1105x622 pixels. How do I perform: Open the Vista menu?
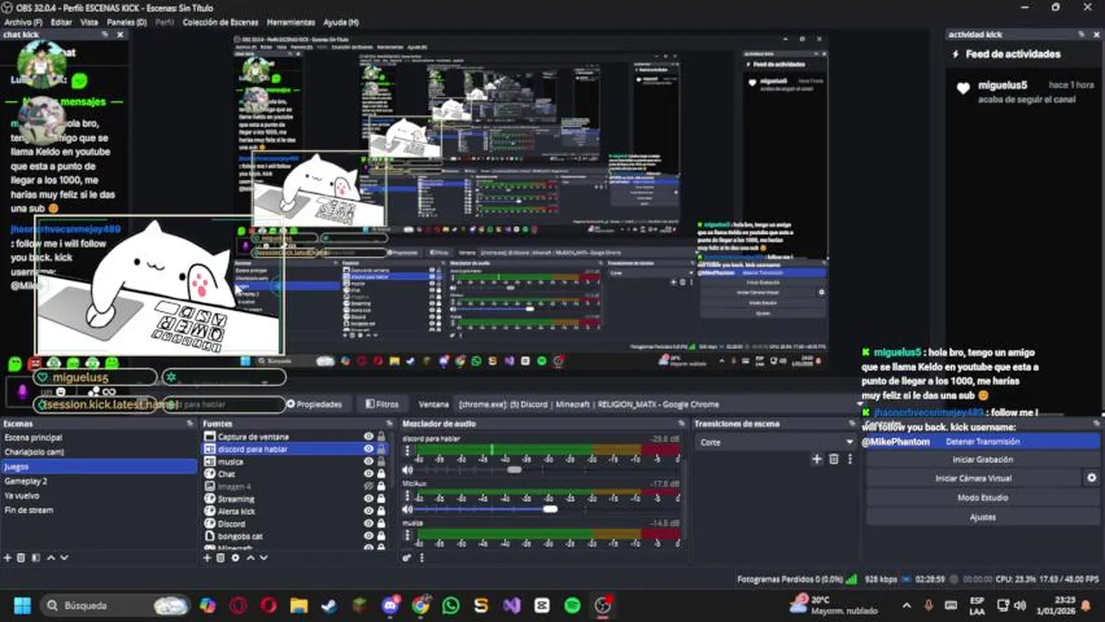tap(89, 22)
